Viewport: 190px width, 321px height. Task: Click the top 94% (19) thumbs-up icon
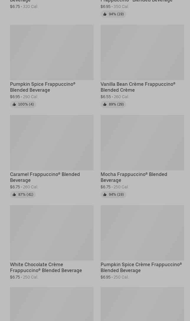(x=105, y=14)
